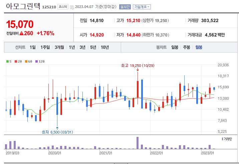Click the 저가 value 14,840
The height and width of the screenshot is (164, 239).
134,35
